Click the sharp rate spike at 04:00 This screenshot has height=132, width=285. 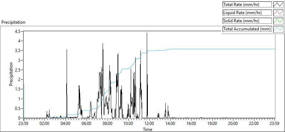click(x=67, y=50)
